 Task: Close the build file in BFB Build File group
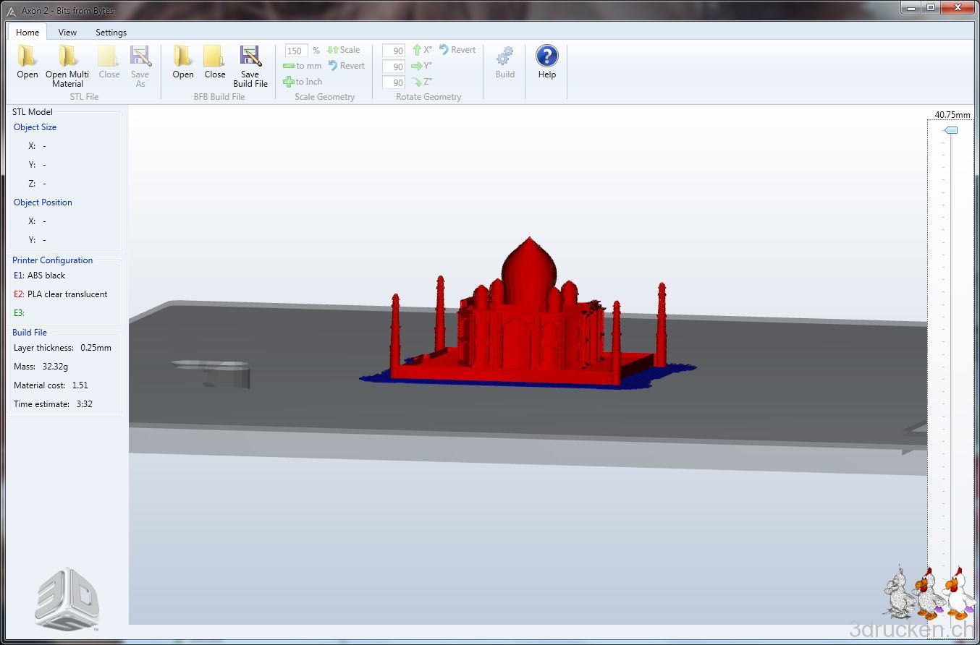click(215, 62)
